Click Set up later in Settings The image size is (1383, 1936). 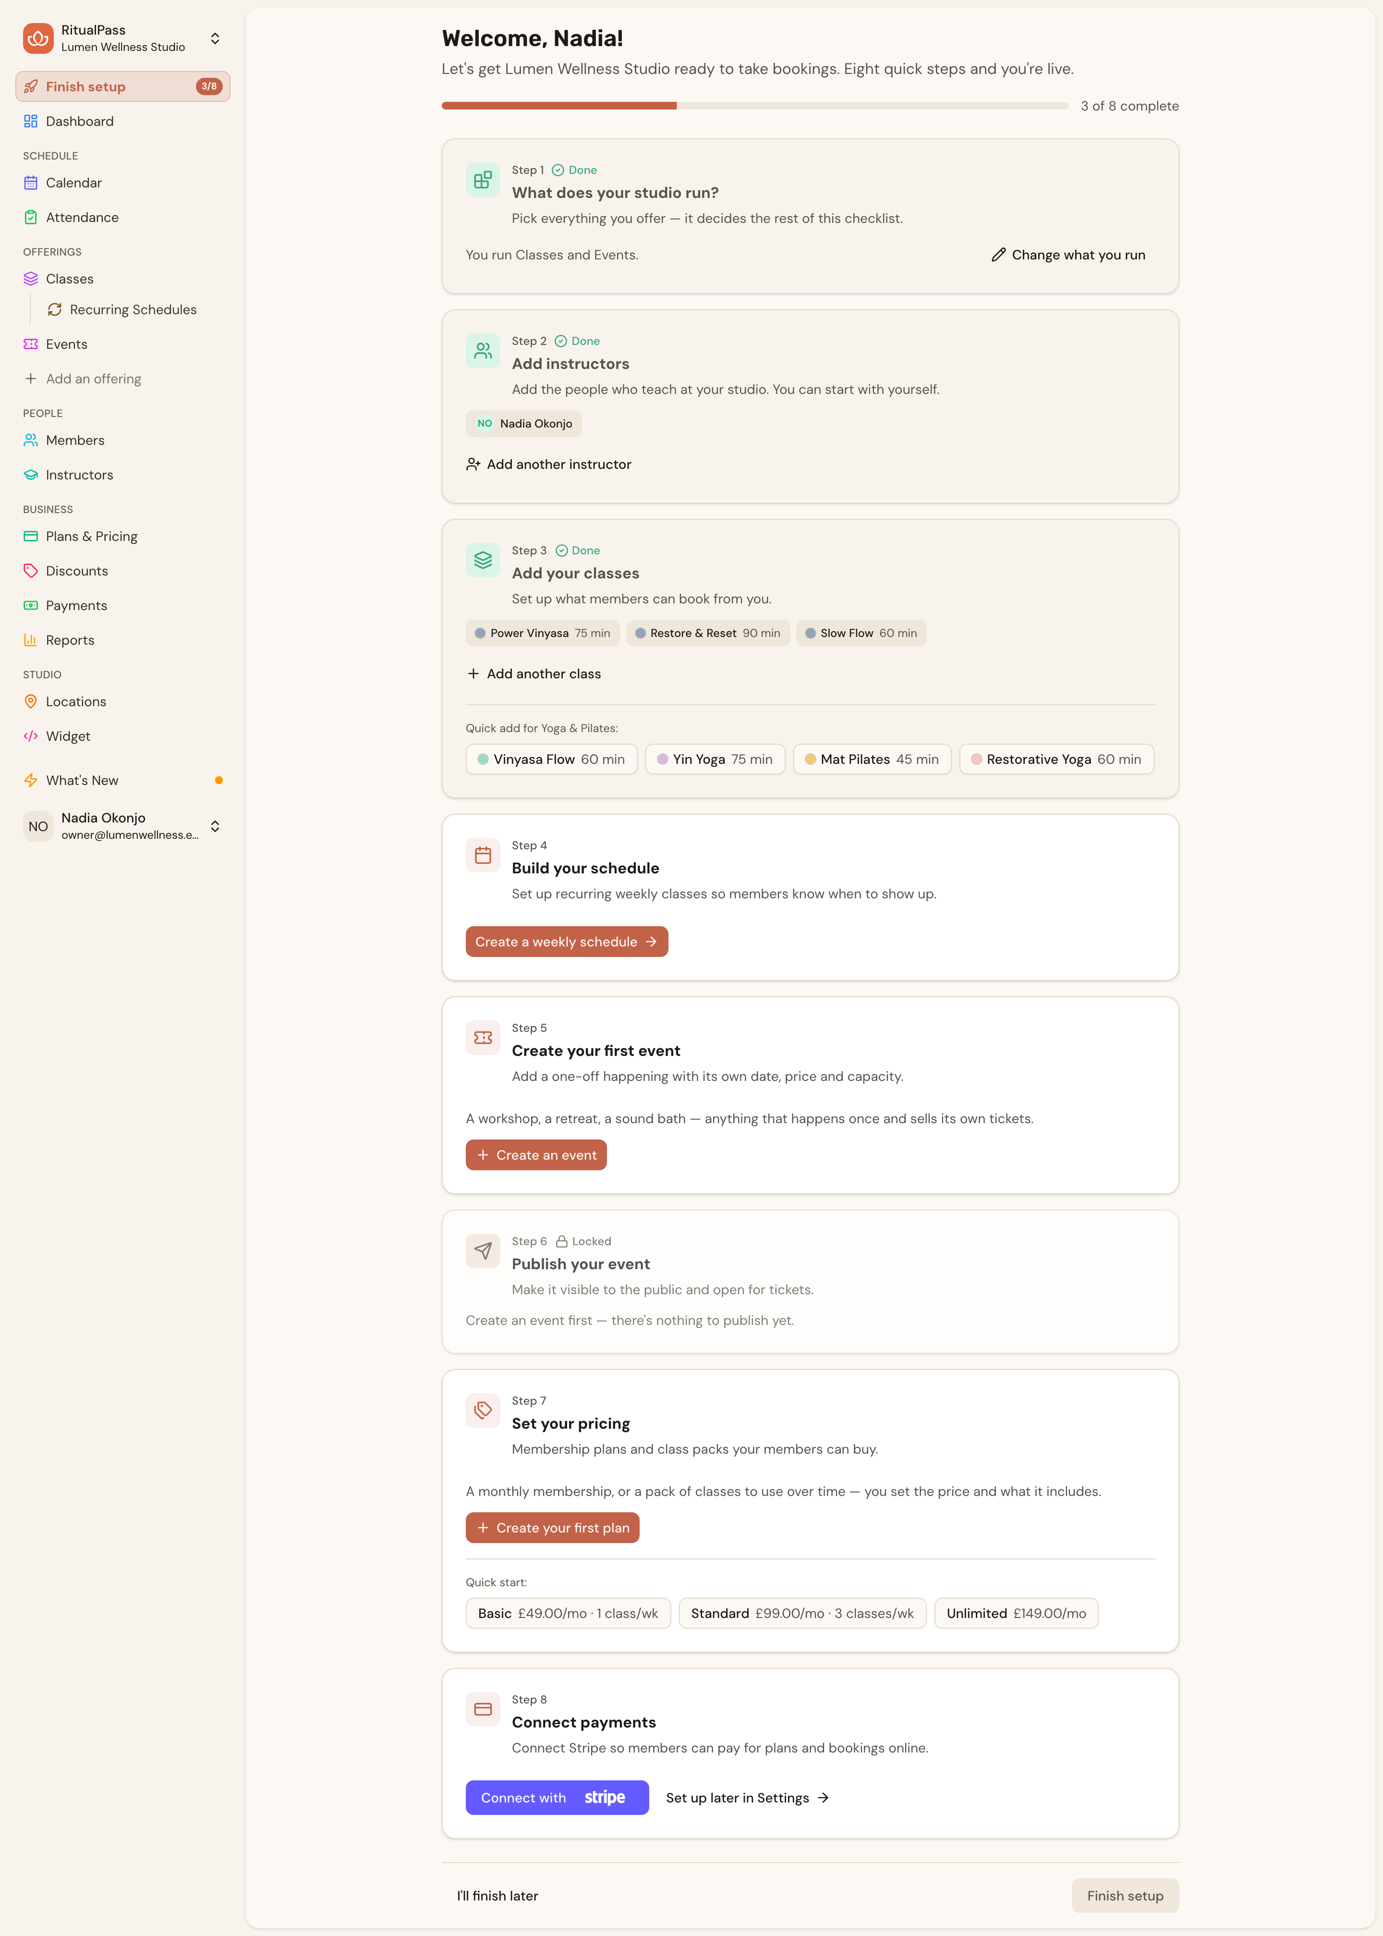pos(747,1797)
